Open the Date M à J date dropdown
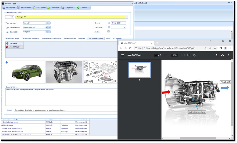Screen dimensions: 237x143 (x=125, y=27)
